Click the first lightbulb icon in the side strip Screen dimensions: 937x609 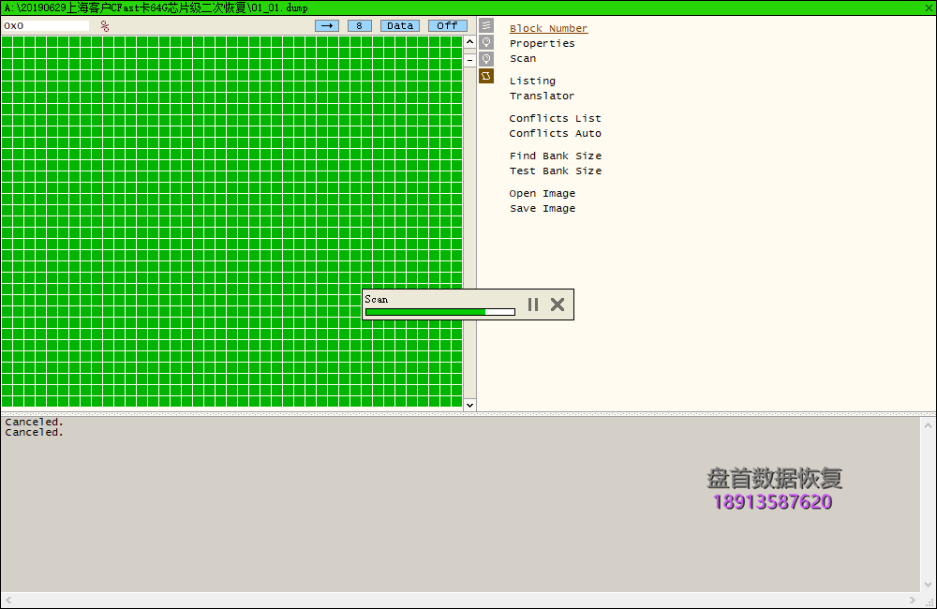[x=486, y=42]
